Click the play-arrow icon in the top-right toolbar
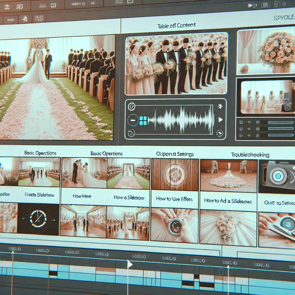Image resolution: width=295 pixels, height=295 pixels. pos(251,6)
